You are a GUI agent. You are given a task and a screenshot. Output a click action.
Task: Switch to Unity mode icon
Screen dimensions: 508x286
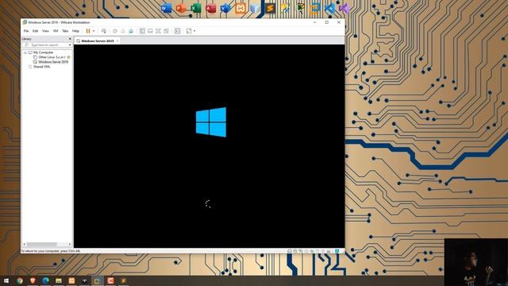point(166,31)
